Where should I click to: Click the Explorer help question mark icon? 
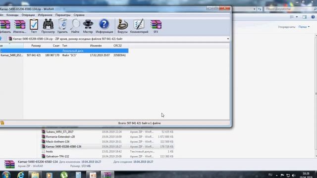(313, 17)
